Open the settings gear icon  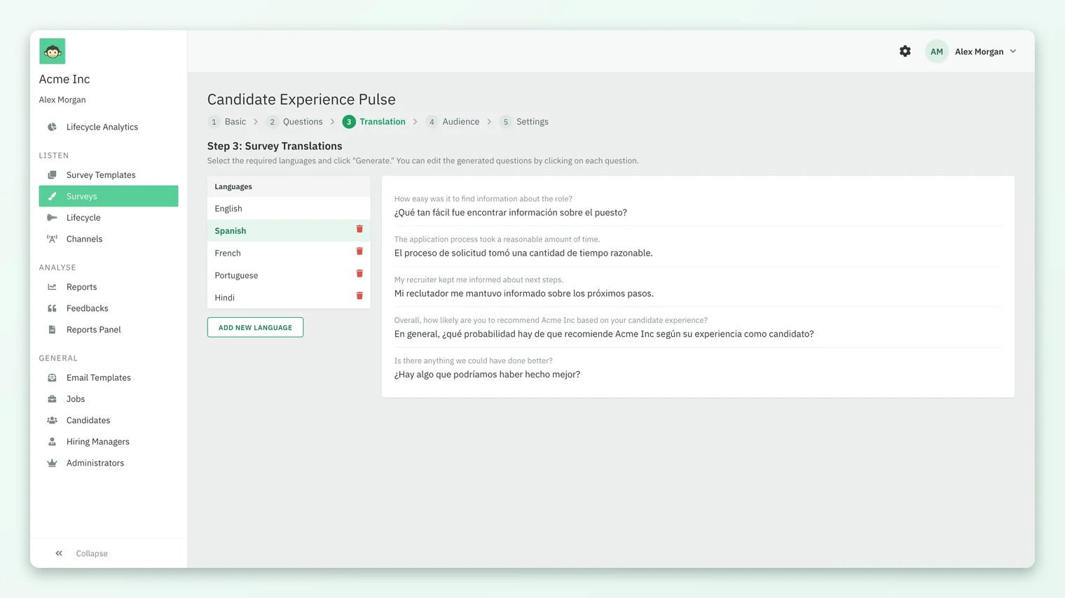(905, 51)
